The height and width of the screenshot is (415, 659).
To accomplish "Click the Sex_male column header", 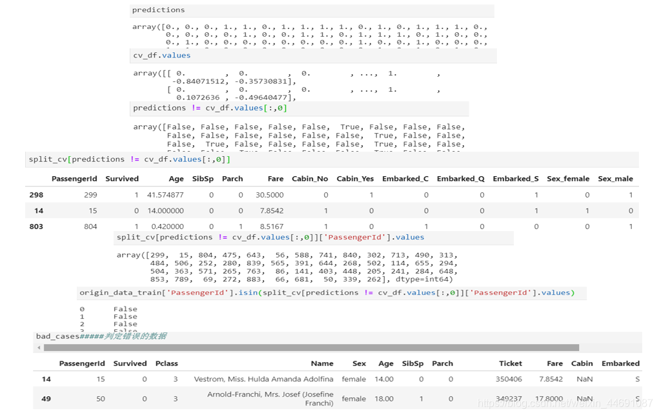I will (x=615, y=179).
